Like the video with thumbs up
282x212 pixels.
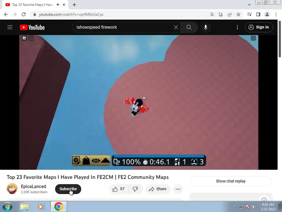tap(118, 189)
